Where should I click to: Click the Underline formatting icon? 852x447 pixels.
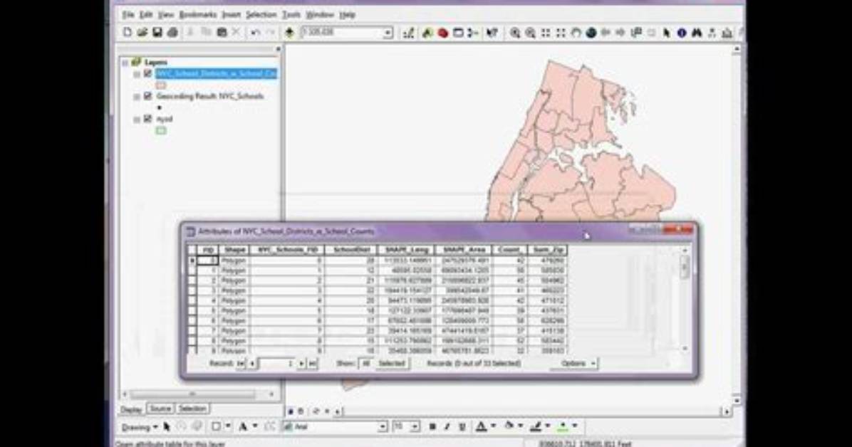tap(462, 427)
